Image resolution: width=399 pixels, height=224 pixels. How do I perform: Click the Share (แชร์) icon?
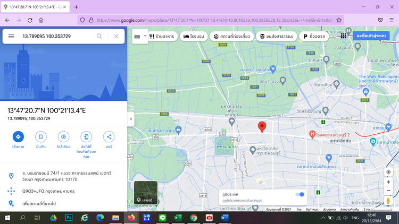pyautogui.click(x=109, y=136)
